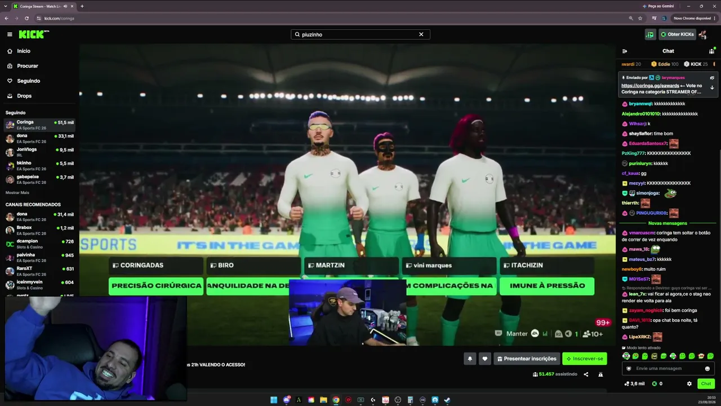
Task: Open recommended channel Brabox
Action: coord(39,230)
